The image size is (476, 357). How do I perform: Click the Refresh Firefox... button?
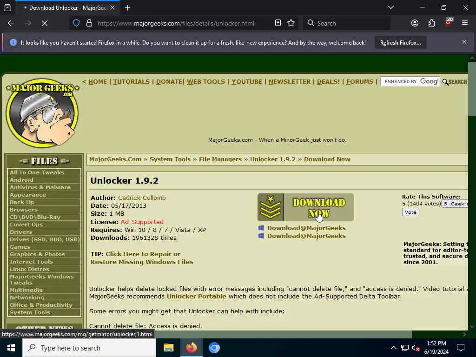(400, 43)
